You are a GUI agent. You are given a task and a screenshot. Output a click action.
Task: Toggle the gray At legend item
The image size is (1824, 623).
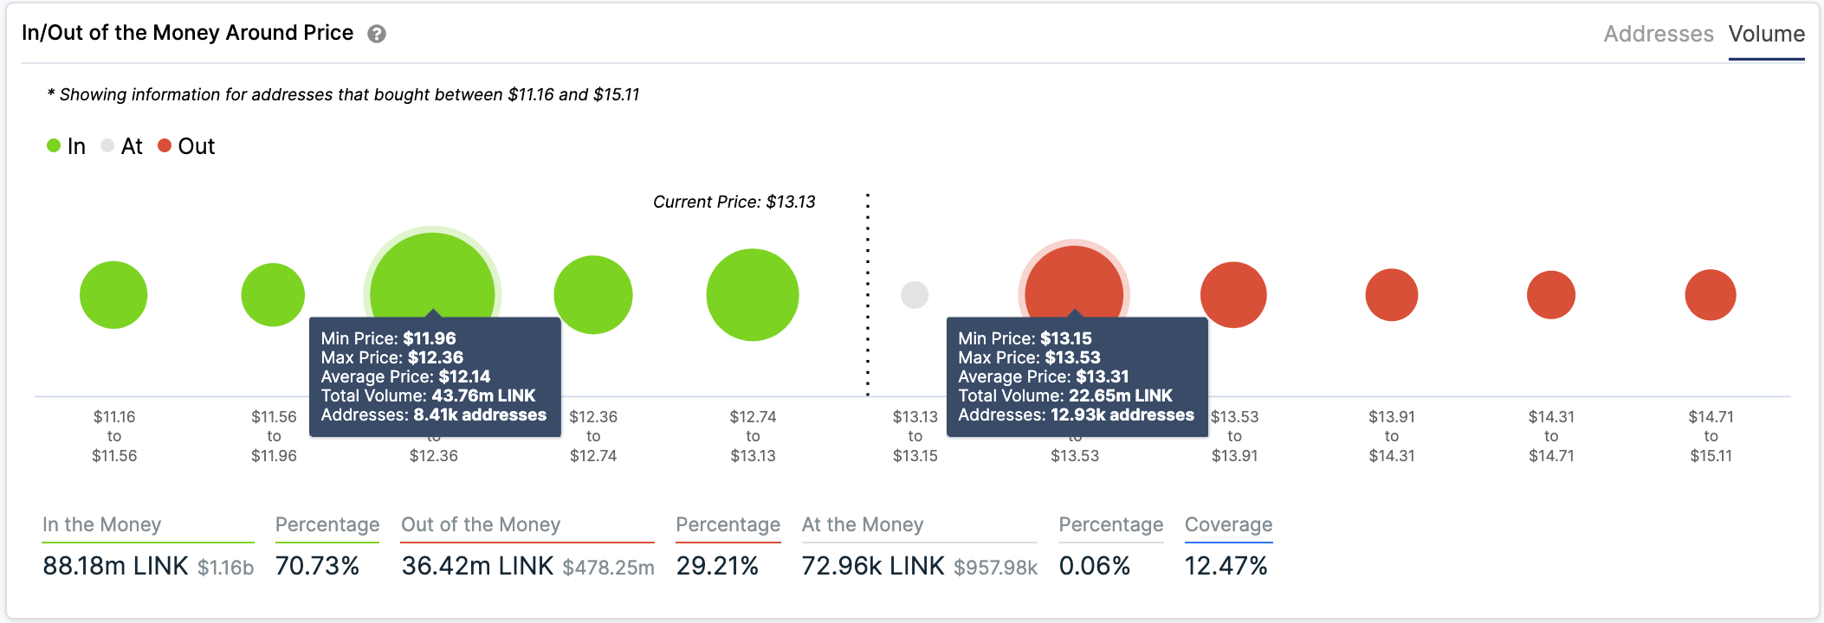coord(122,146)
